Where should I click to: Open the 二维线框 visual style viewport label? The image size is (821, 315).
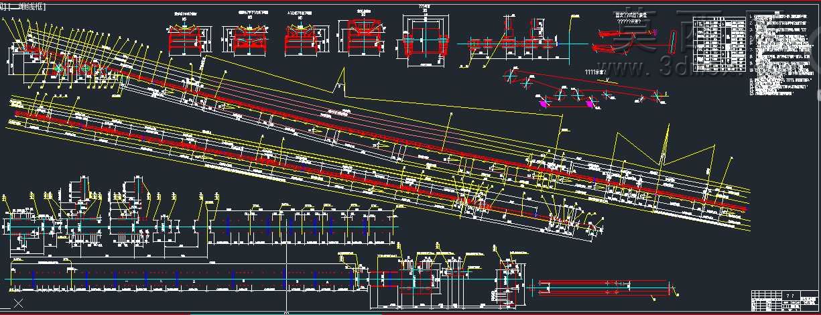pyautogui.click(x=25, y=7)
